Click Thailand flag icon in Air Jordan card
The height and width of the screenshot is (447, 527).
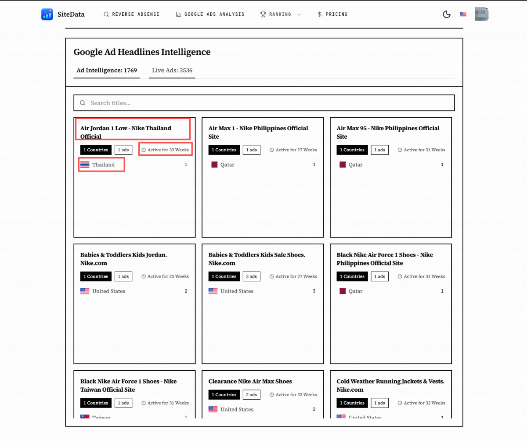(85, 165)
